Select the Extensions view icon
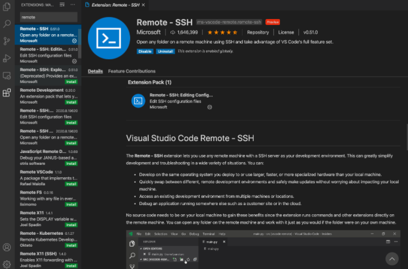The width and height of the screenshot is (408, 269). pos(7,93)
